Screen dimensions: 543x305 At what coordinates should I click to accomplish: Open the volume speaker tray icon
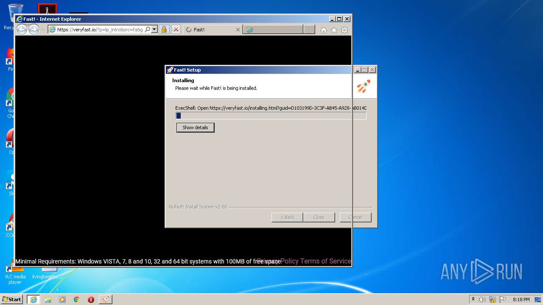482,299
